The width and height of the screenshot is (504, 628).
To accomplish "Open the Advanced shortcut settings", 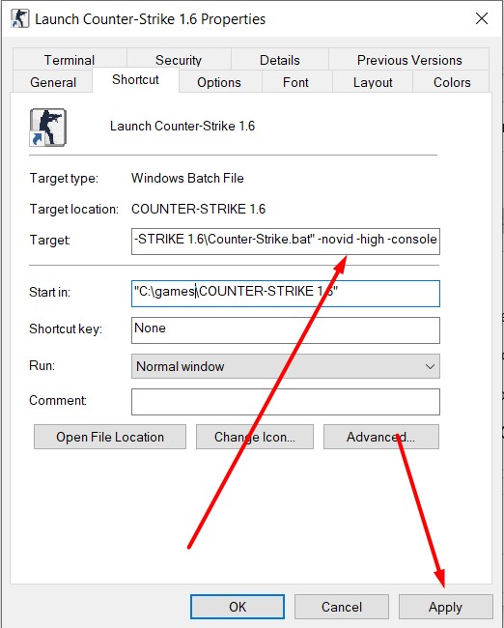I will [x=381, y=437].
